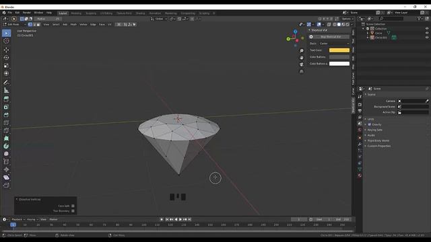Open the Options dropdown in viewport header
Viewport: 431px width, 242px height.
tap(347, 19)
